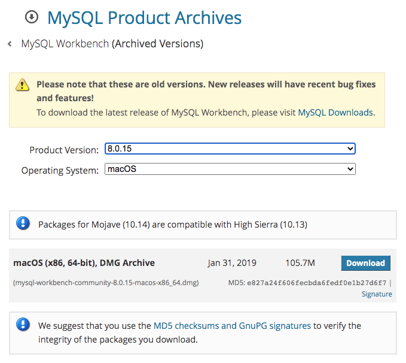Click the back chevron before MySQL Workbench

click(x=10, y=44)
